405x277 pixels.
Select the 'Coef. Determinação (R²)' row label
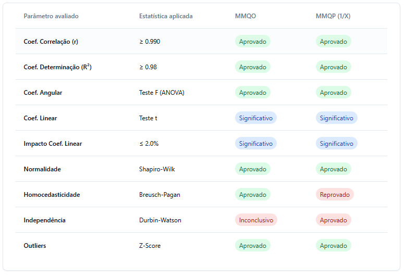click(58, 67)
